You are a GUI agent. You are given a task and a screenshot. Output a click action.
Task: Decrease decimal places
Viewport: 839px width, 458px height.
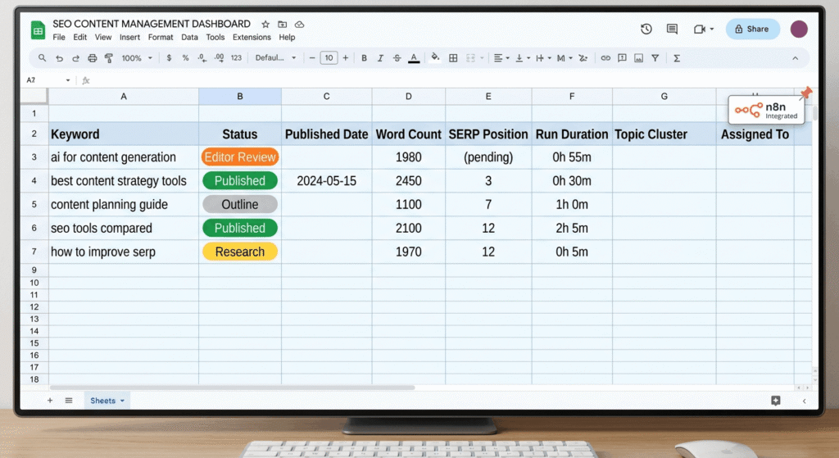[x=202, y=58]
